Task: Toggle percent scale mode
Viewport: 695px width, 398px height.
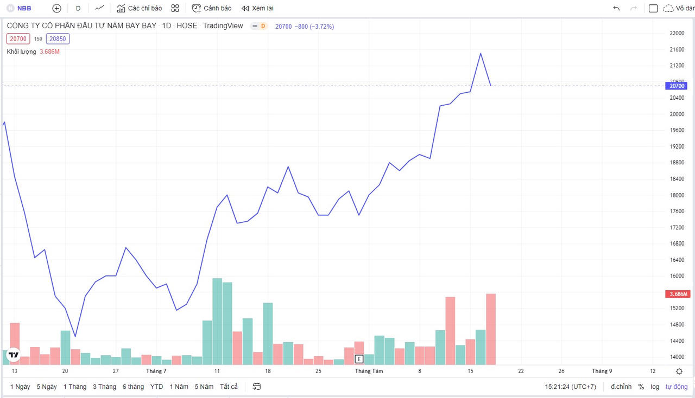Action: click(x=641, y=387)
